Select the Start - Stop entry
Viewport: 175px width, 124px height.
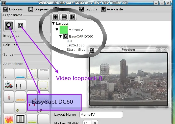click(76, 49)
